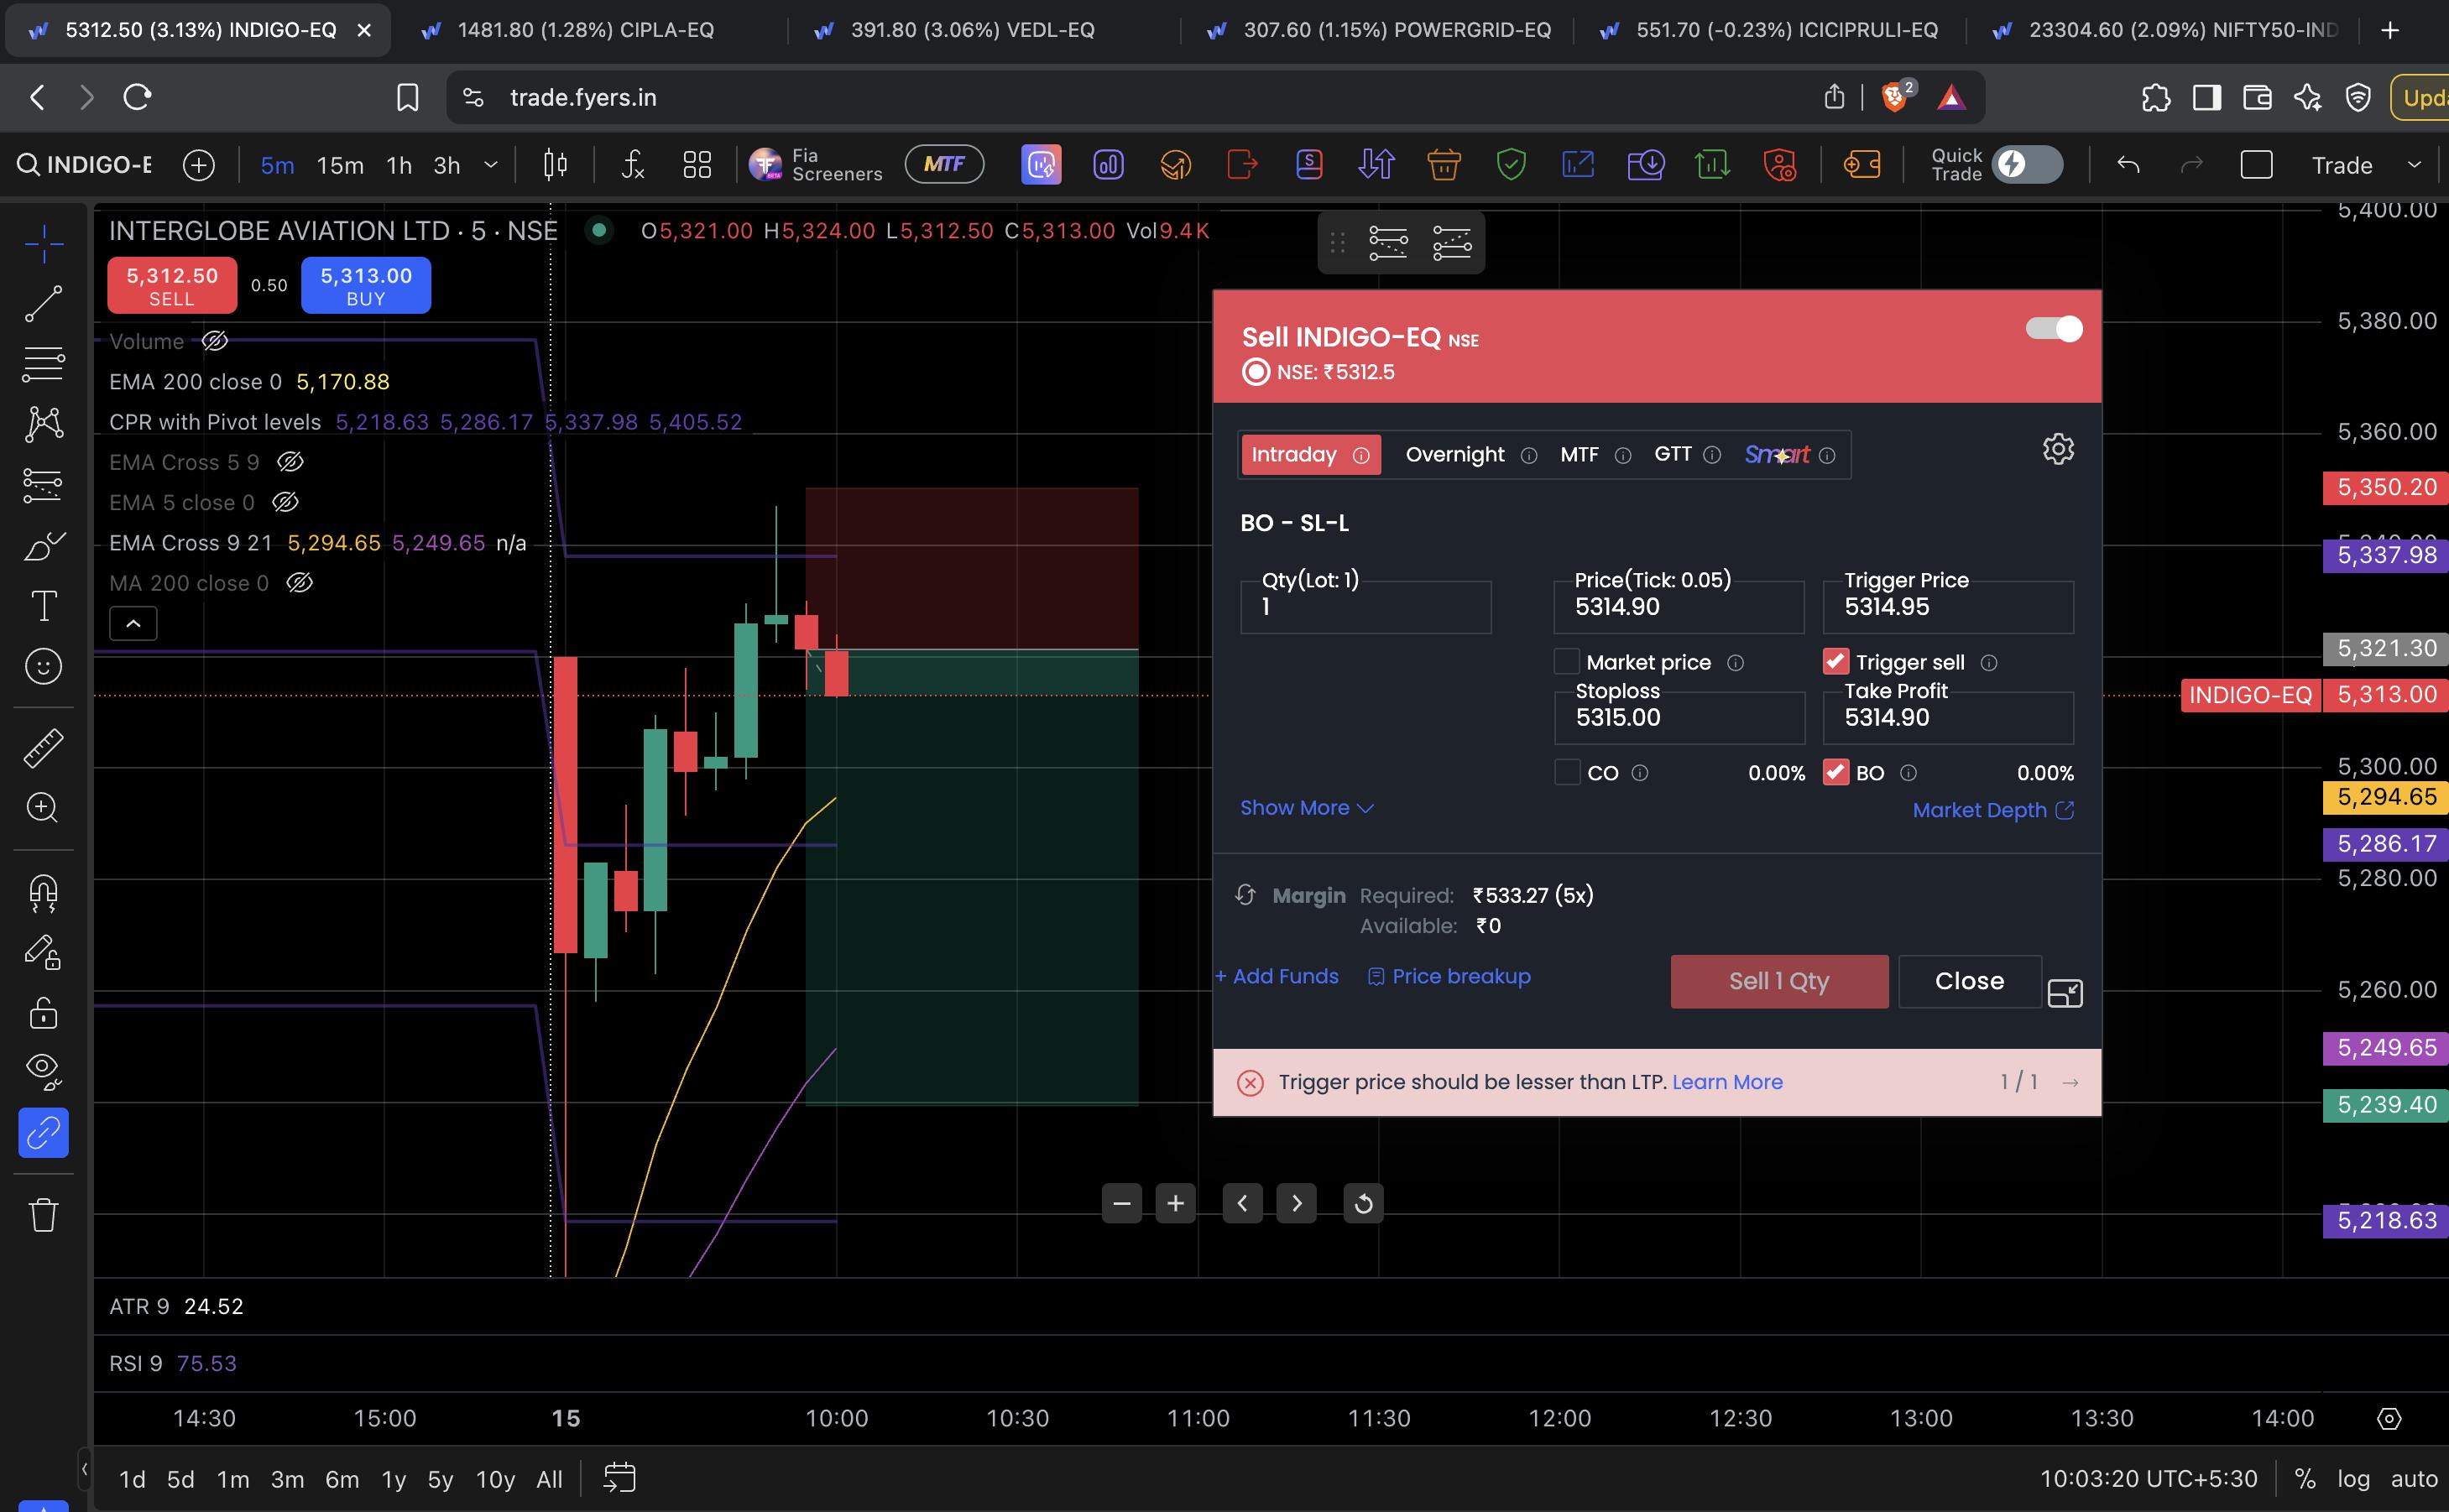Go to next error message arrow
Image resolution: width=2449 pixels, height=1512 pixels.
pos(2071,1082)
